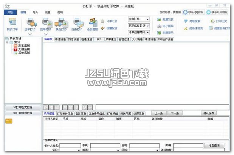Image resolution: width=234 pixels, height=155 pixels.
Task: Open the 导入 ribbon tab
Action: (x=36, y=12)
